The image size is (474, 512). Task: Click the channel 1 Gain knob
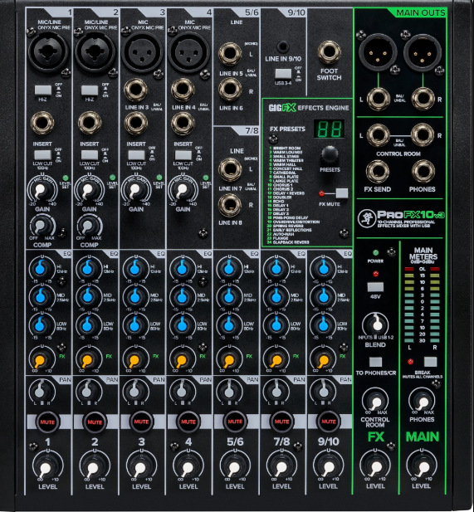[x=42, y=191]
